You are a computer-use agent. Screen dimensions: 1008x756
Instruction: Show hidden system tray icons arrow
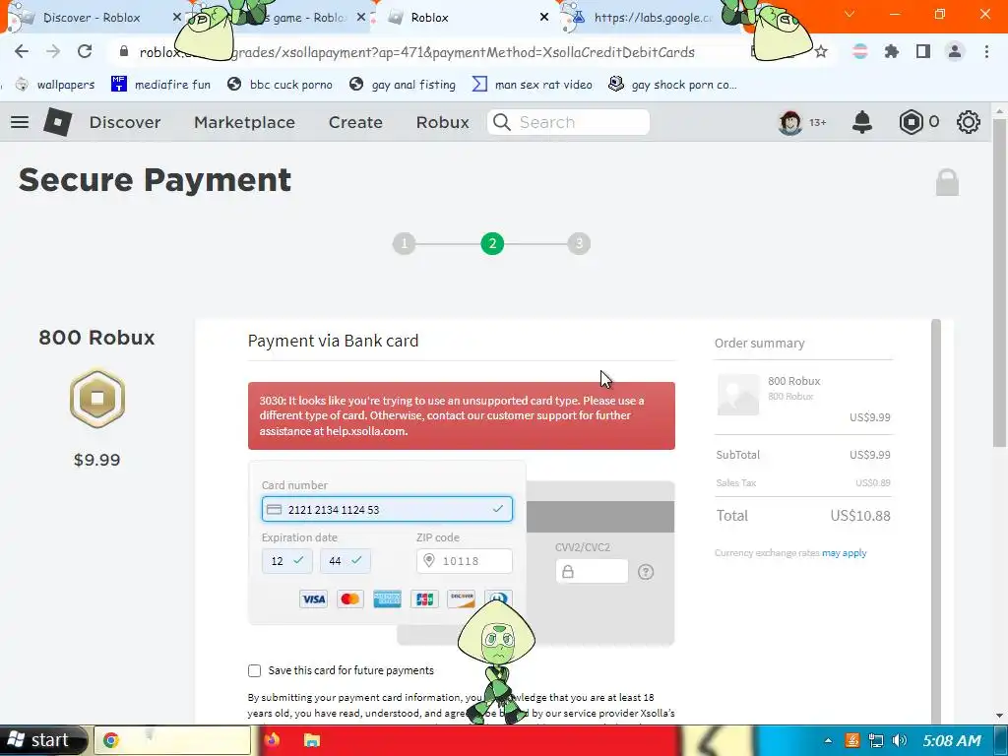tap(828, 740)
